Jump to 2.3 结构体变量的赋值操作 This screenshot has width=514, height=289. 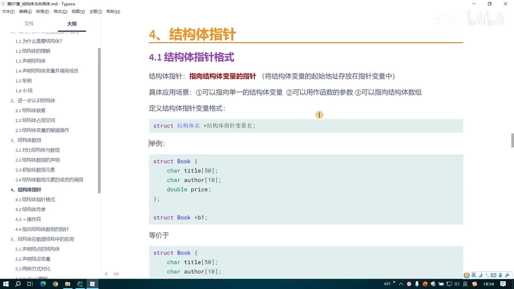click(42, 130)
